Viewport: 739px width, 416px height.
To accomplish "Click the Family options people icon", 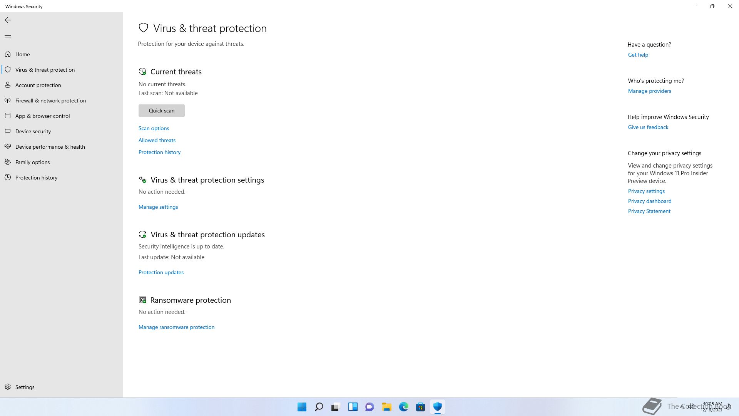I will [x=8, y=162].
